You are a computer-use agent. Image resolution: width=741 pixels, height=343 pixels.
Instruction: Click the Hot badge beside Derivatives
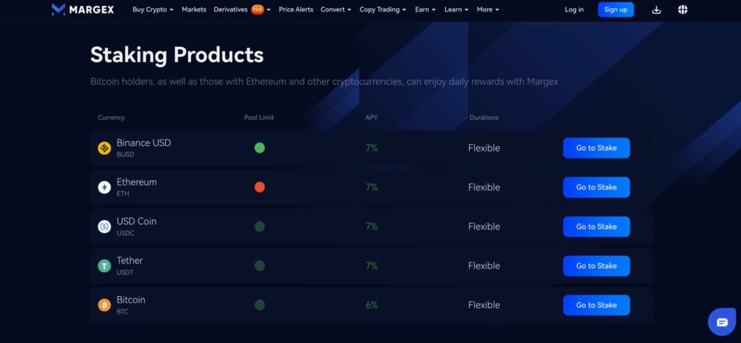point(257,9)
